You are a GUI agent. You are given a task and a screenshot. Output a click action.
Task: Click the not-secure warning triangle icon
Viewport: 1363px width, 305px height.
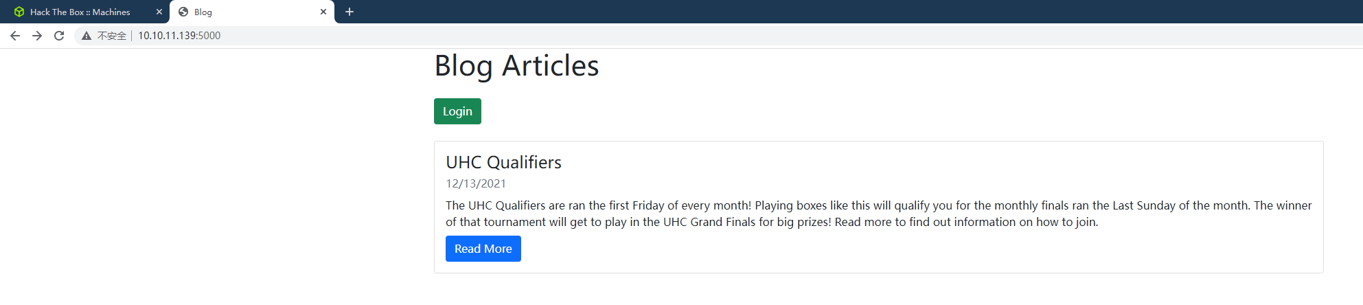(87, 36)
